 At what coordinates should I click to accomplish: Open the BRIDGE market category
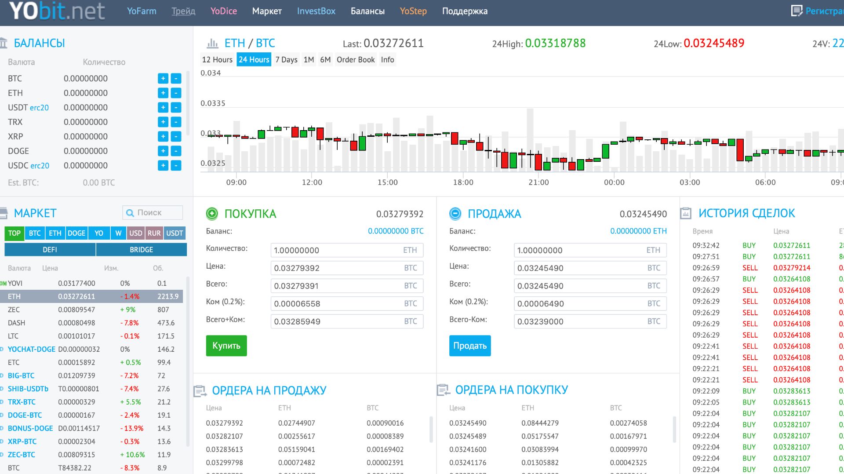tap(142, 249)
